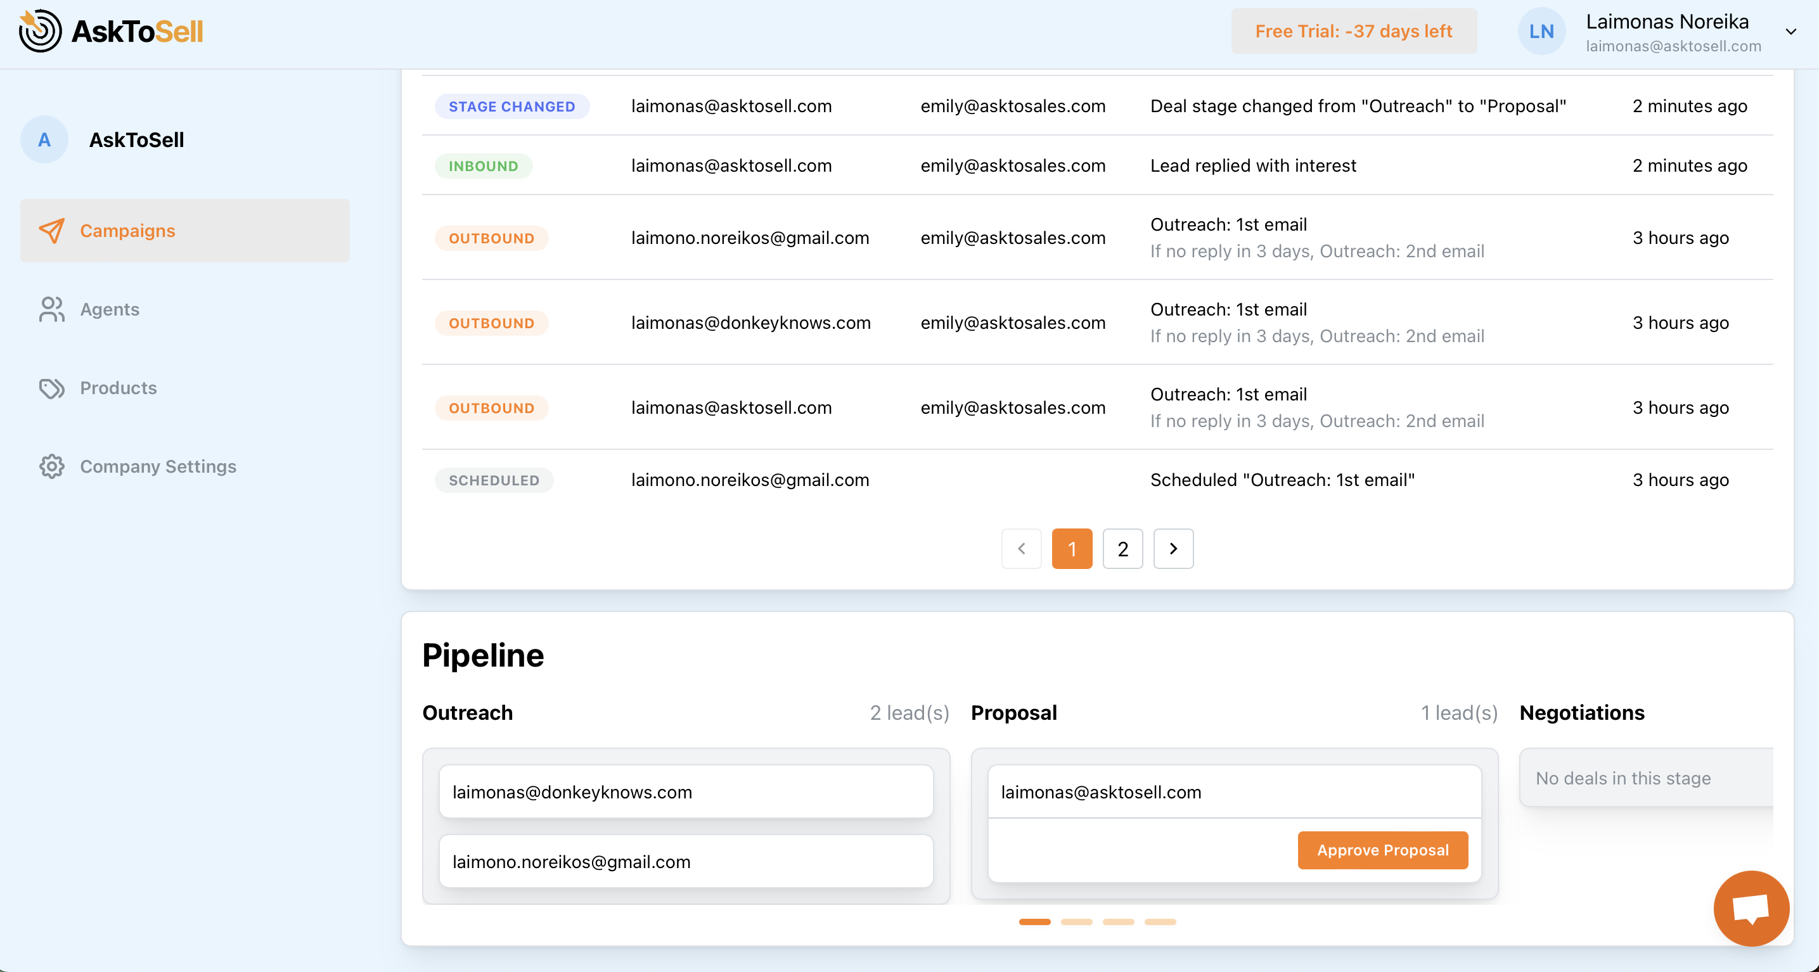Click Free Trial days left badge
The image size is (1819, 972).
point(1353,32)
